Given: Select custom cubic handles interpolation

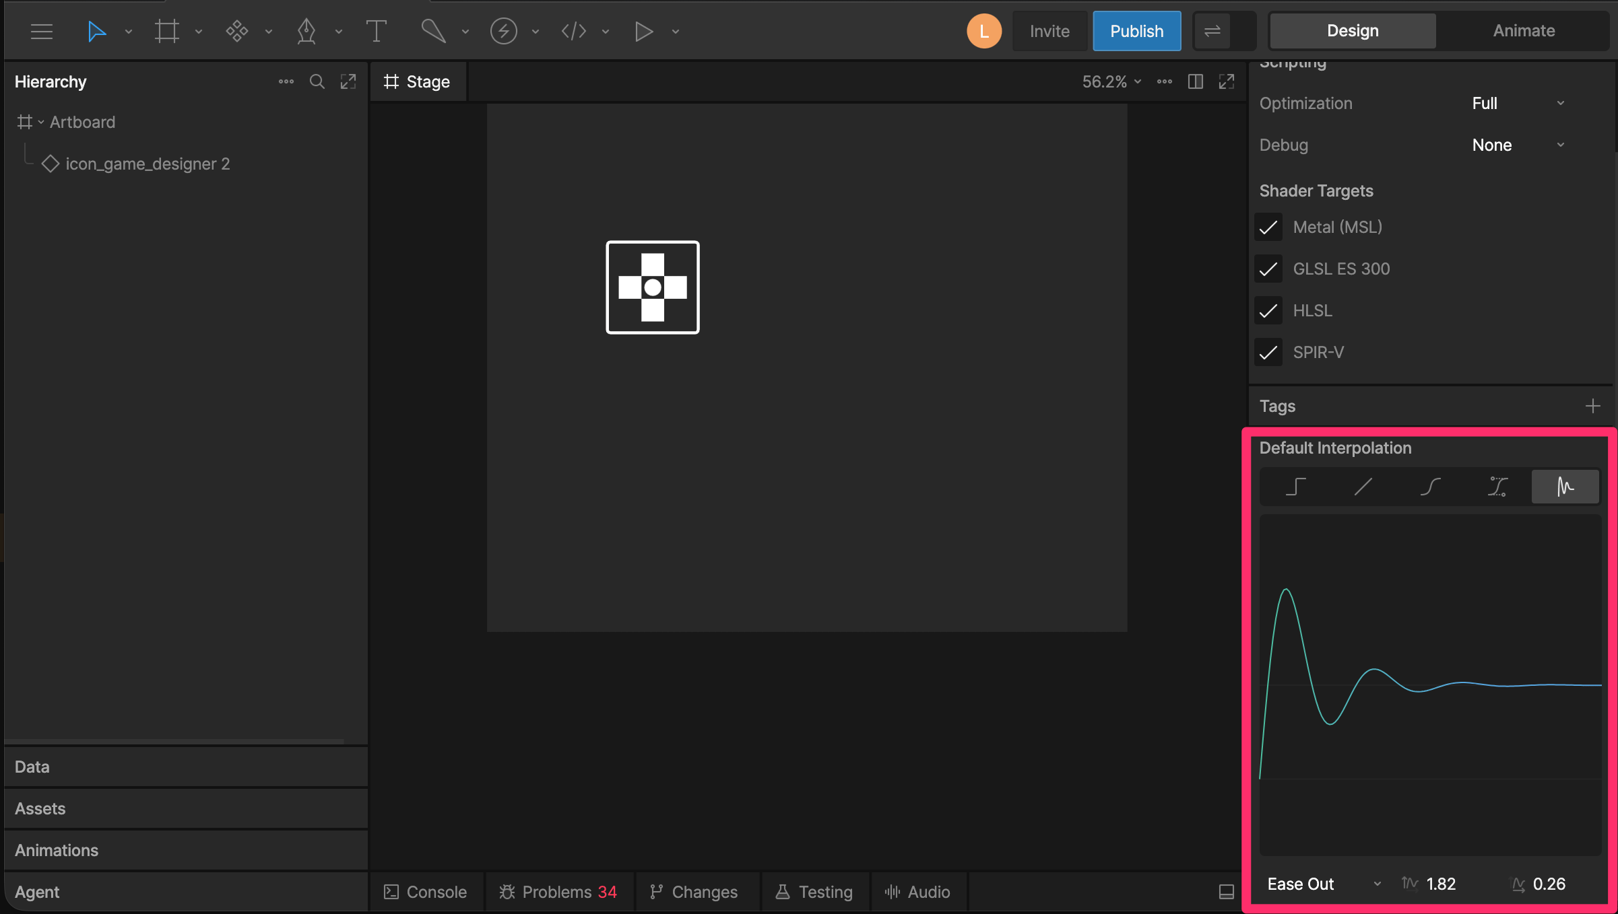Looking at the screenshot, I should point(1497,486).
